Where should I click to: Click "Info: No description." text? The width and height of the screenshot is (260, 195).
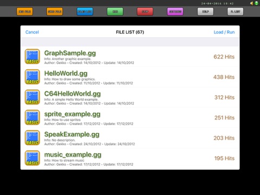point(60,140)
